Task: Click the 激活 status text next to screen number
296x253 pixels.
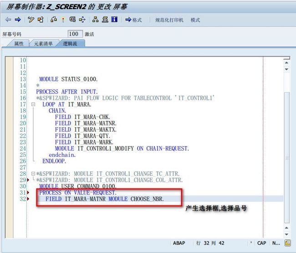Action: (x=89, y=34)
